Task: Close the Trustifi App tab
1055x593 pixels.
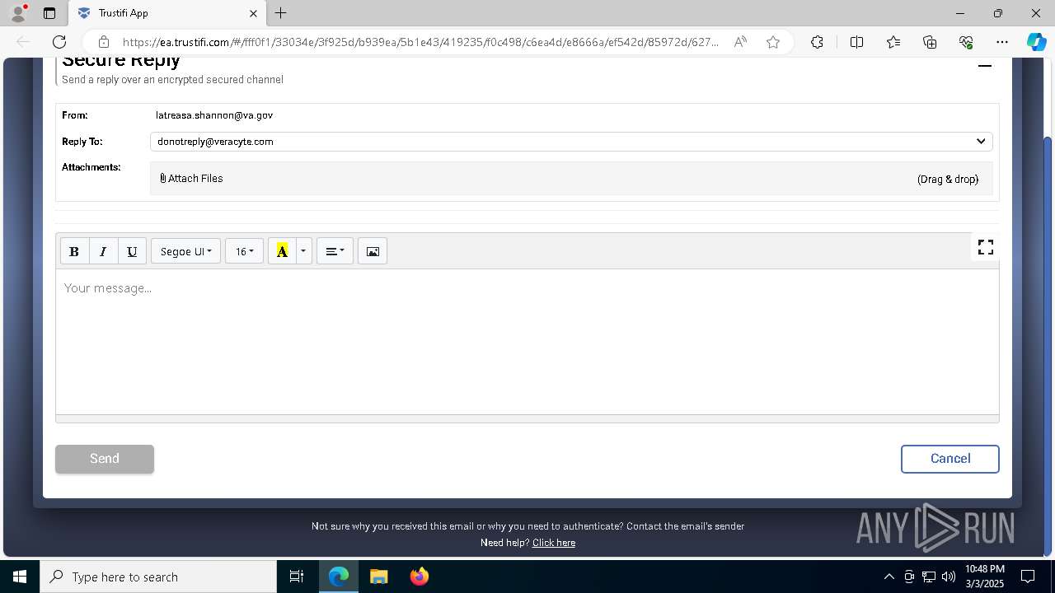Action: (x=253, y=13)
